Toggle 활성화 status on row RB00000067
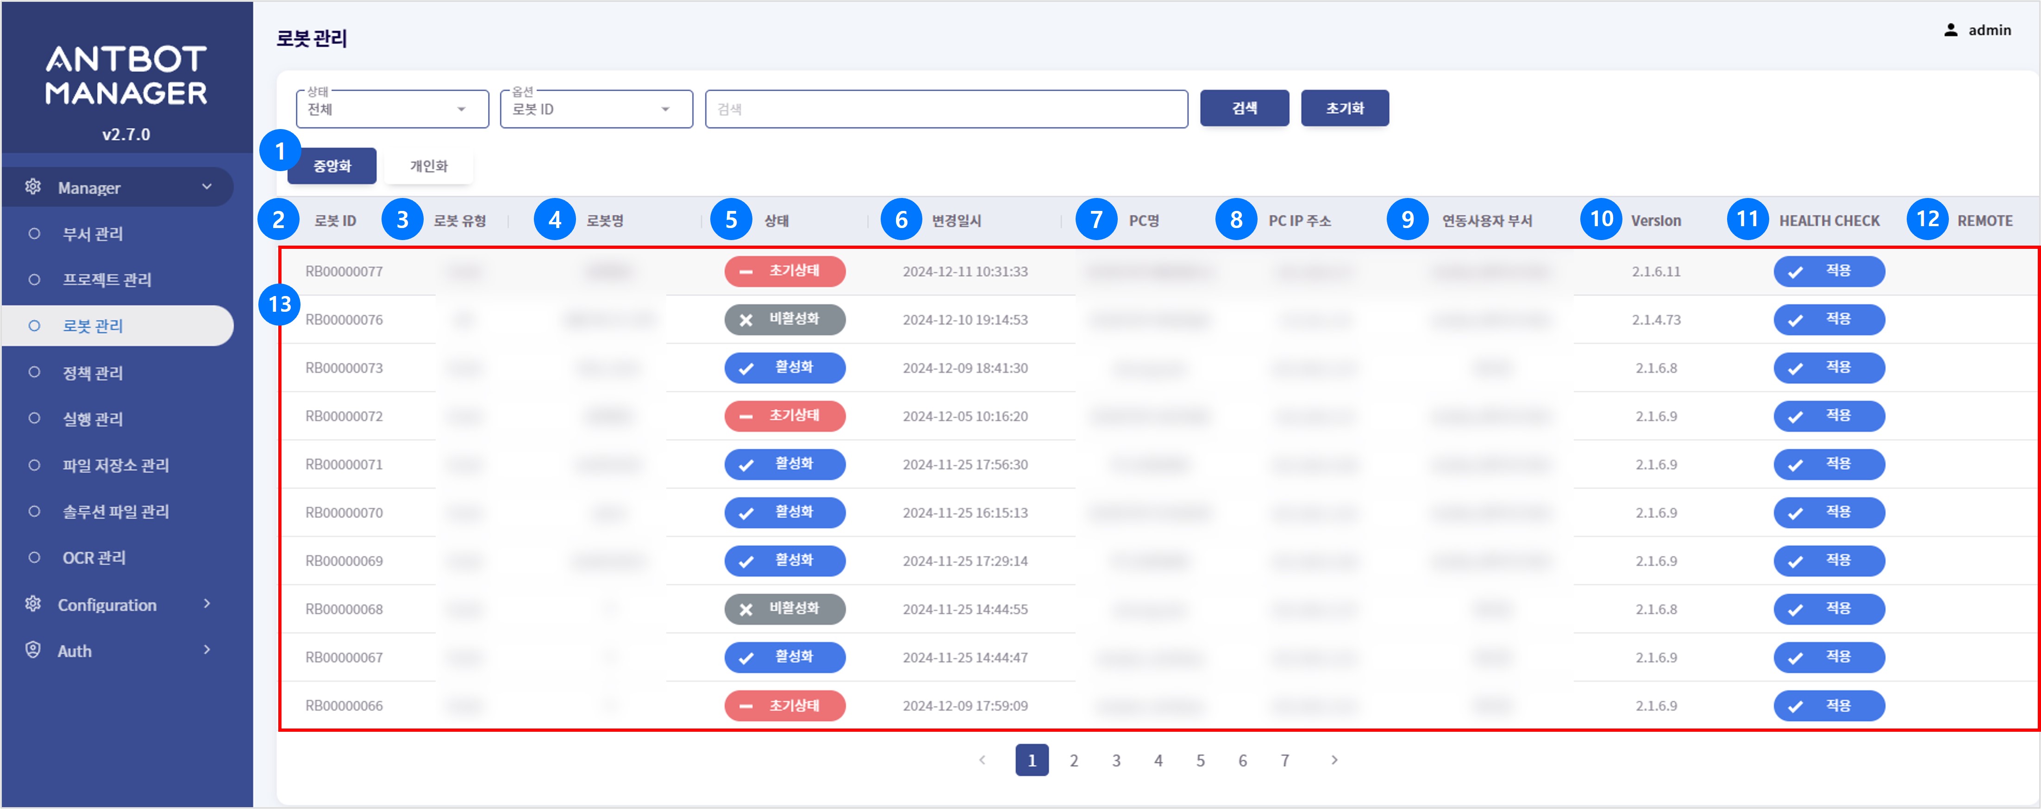Viewport: 2041px width, 809px height. (x=784, y=657)
